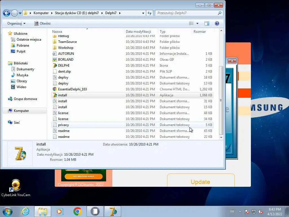
Task: Go back with the Explorer back arrow
Action: click(7, 13)
